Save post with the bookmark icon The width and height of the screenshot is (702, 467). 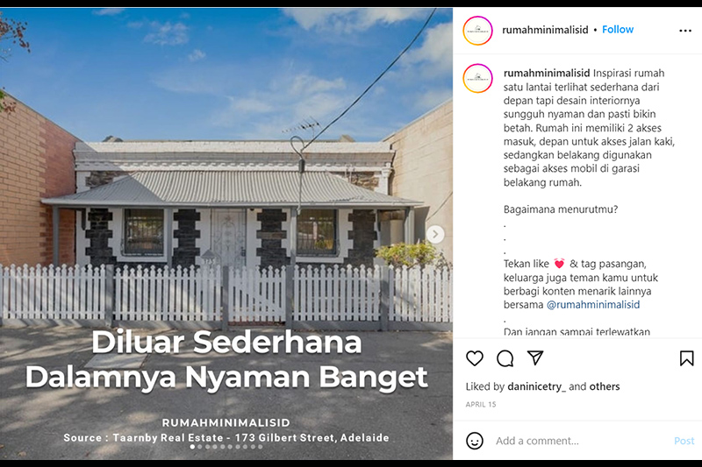pyautogui.click(x=686, y=358)
